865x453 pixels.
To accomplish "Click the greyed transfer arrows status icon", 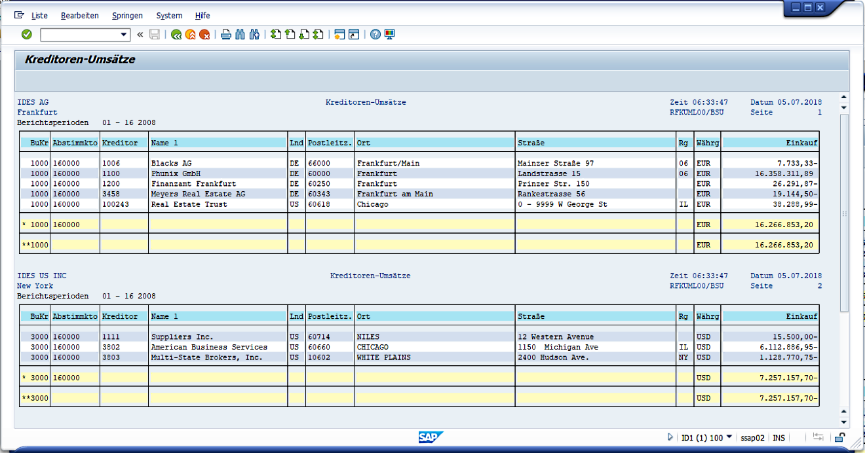I will tap(818, 437).
